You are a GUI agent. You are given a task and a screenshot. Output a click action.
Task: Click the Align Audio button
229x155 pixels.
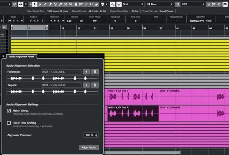[89, 148]
